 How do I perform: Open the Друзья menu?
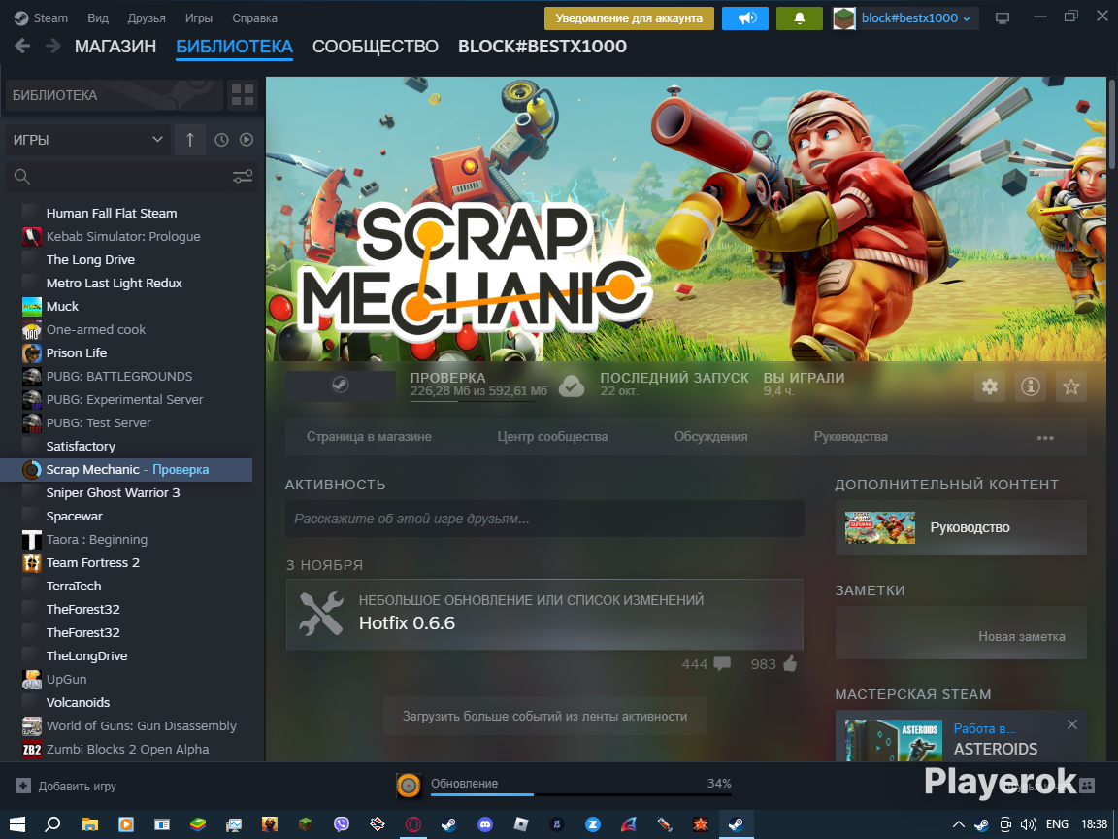click(147, 17)
